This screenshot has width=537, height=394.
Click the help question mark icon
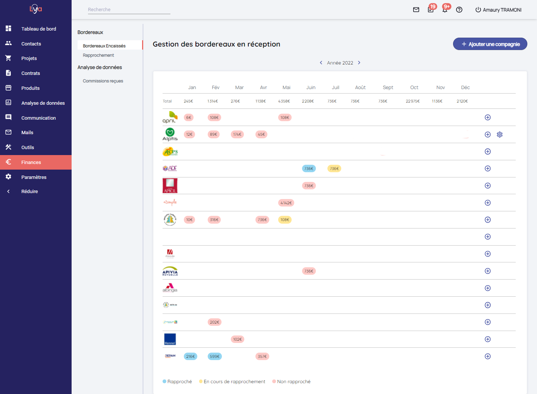[x=459, y=10]
